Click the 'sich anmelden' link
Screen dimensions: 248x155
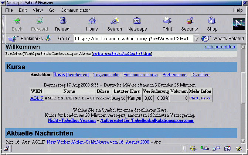pos(220,47)
